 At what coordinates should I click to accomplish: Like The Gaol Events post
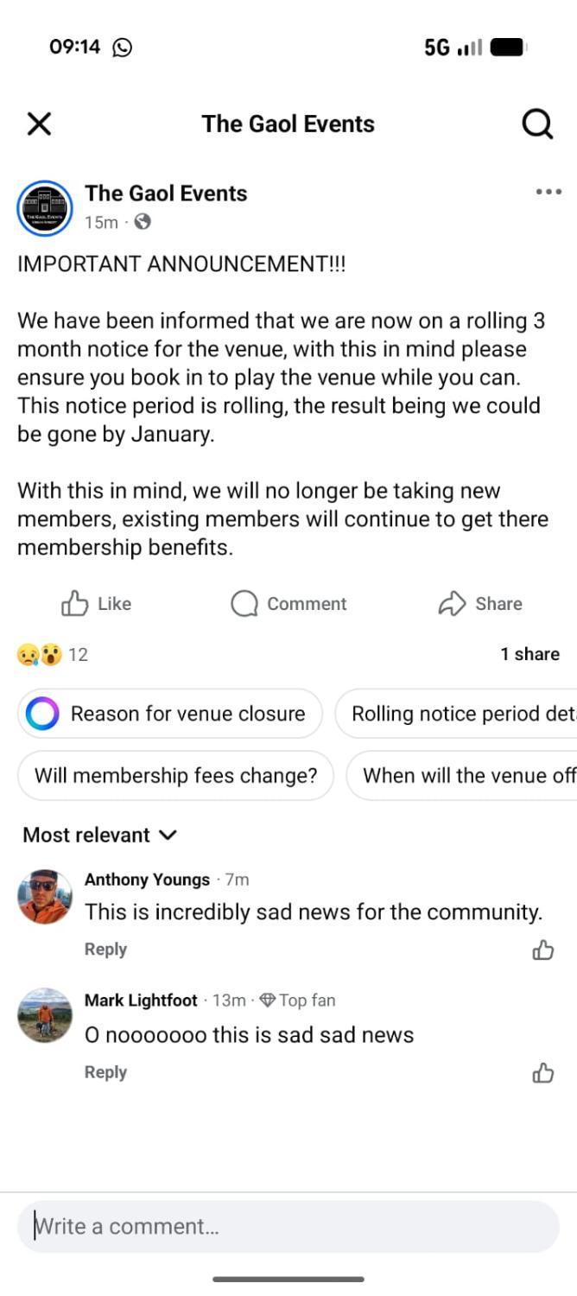click(96, 604)
